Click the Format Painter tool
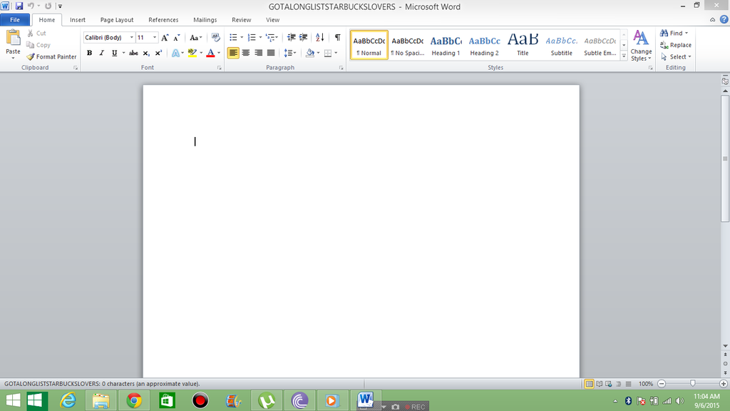 coord(51,57)
